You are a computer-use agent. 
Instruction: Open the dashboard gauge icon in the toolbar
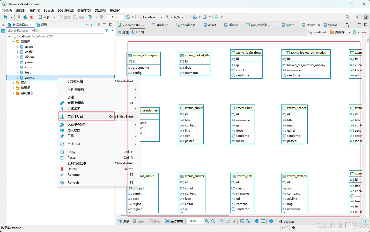tap(195, 17)
